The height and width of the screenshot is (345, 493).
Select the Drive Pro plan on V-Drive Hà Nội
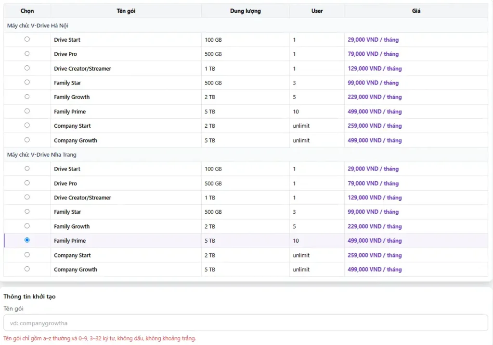tap(26, 54)
